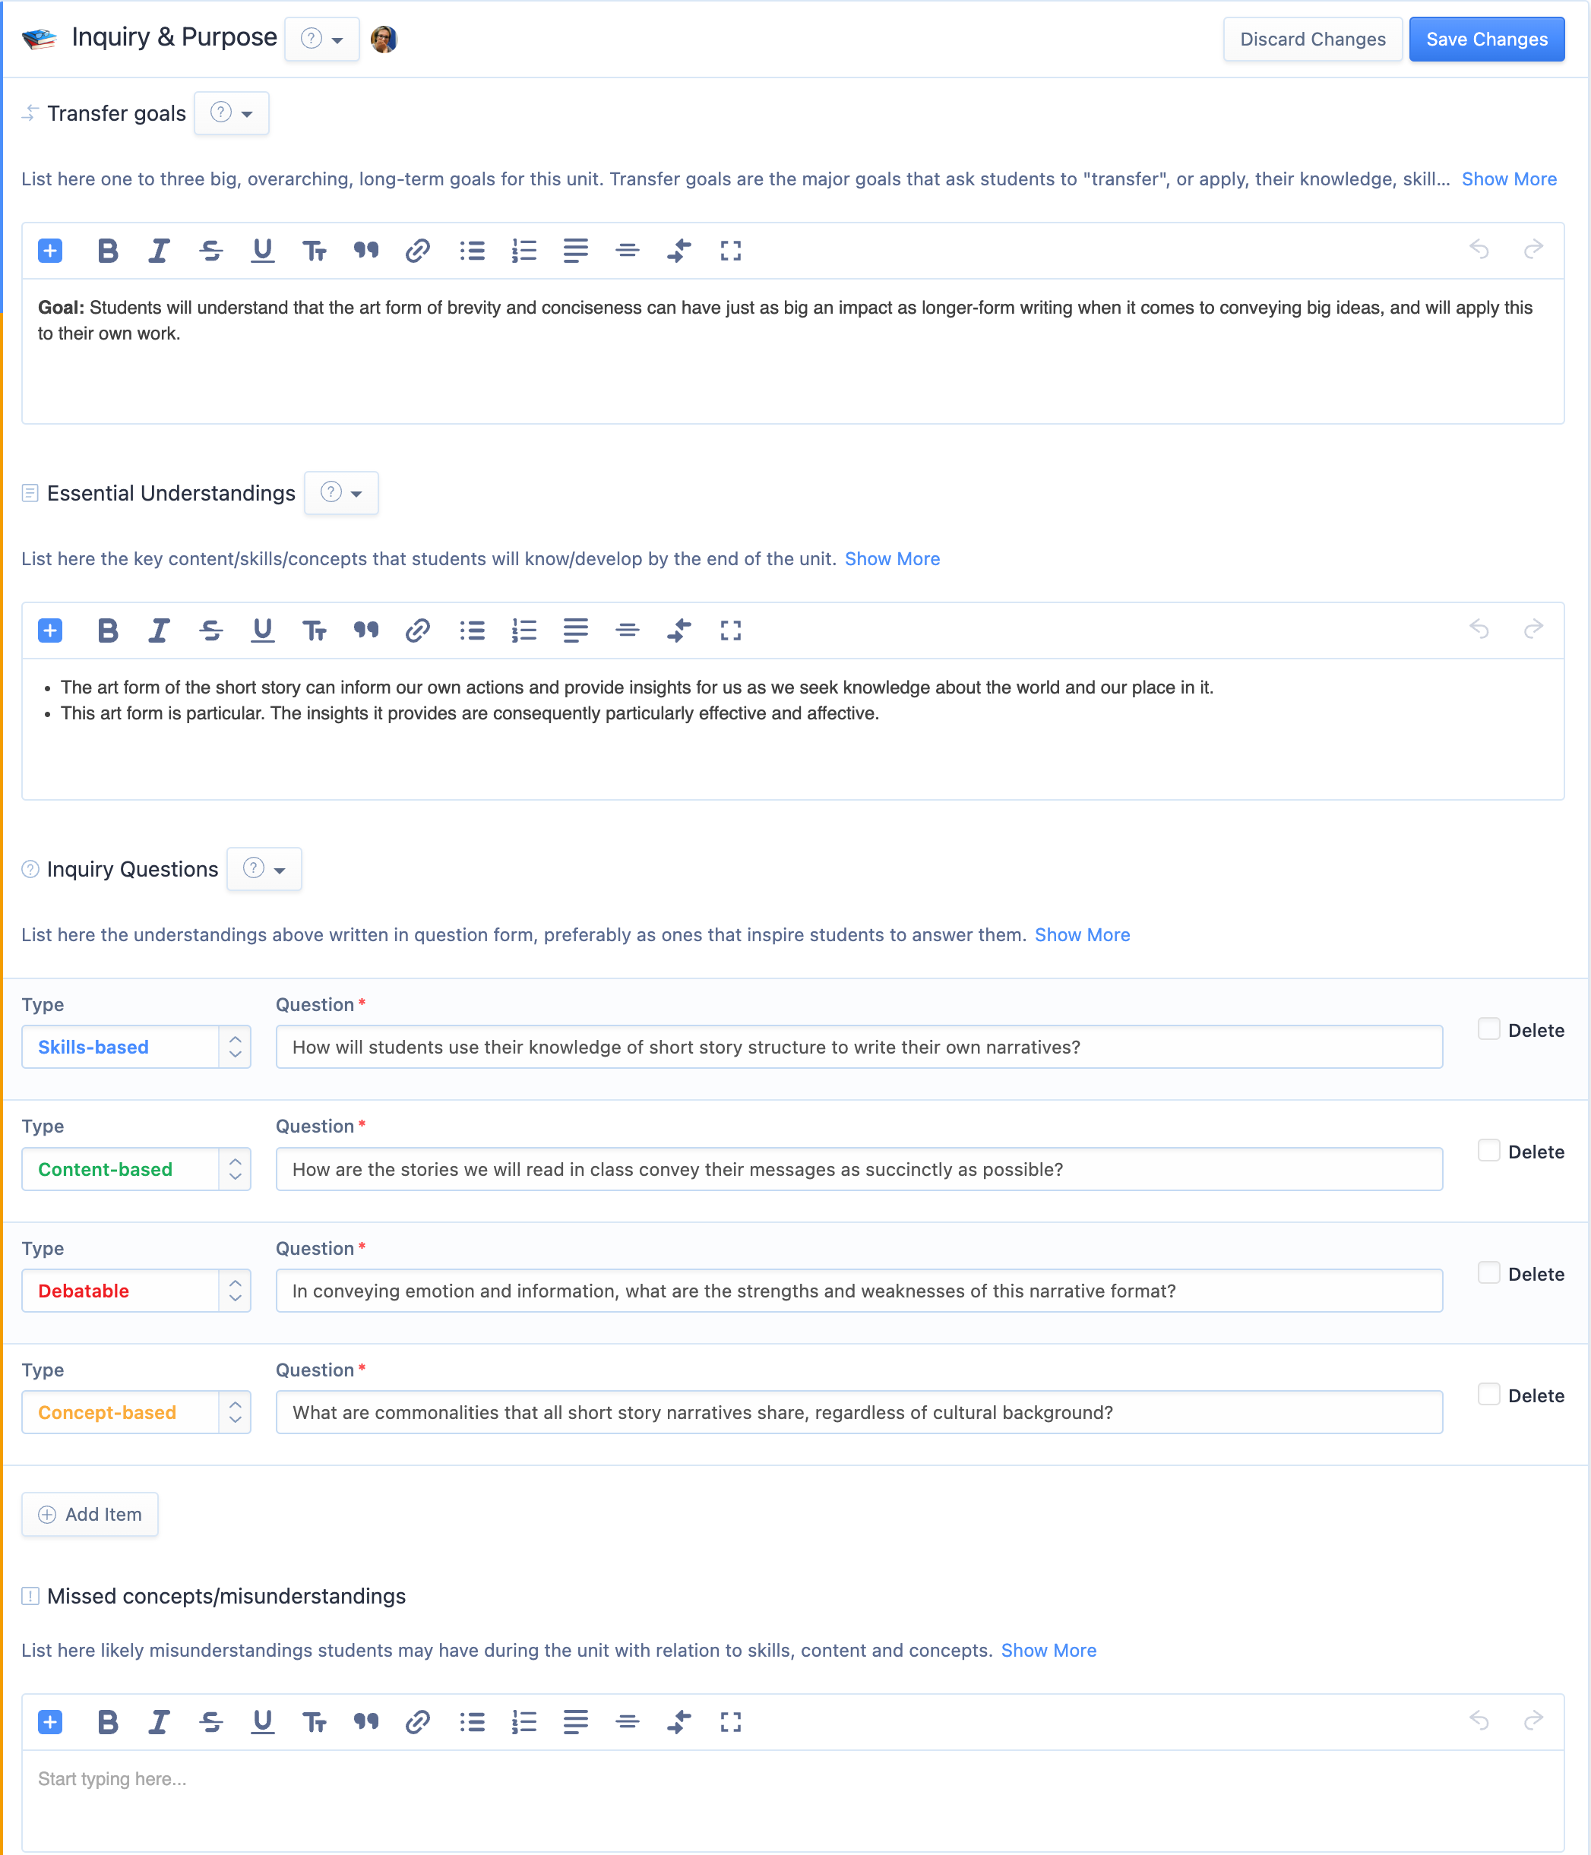Click undo arrow in Transfer goals editor
1591x1855 pixels.
point(1479,249)
